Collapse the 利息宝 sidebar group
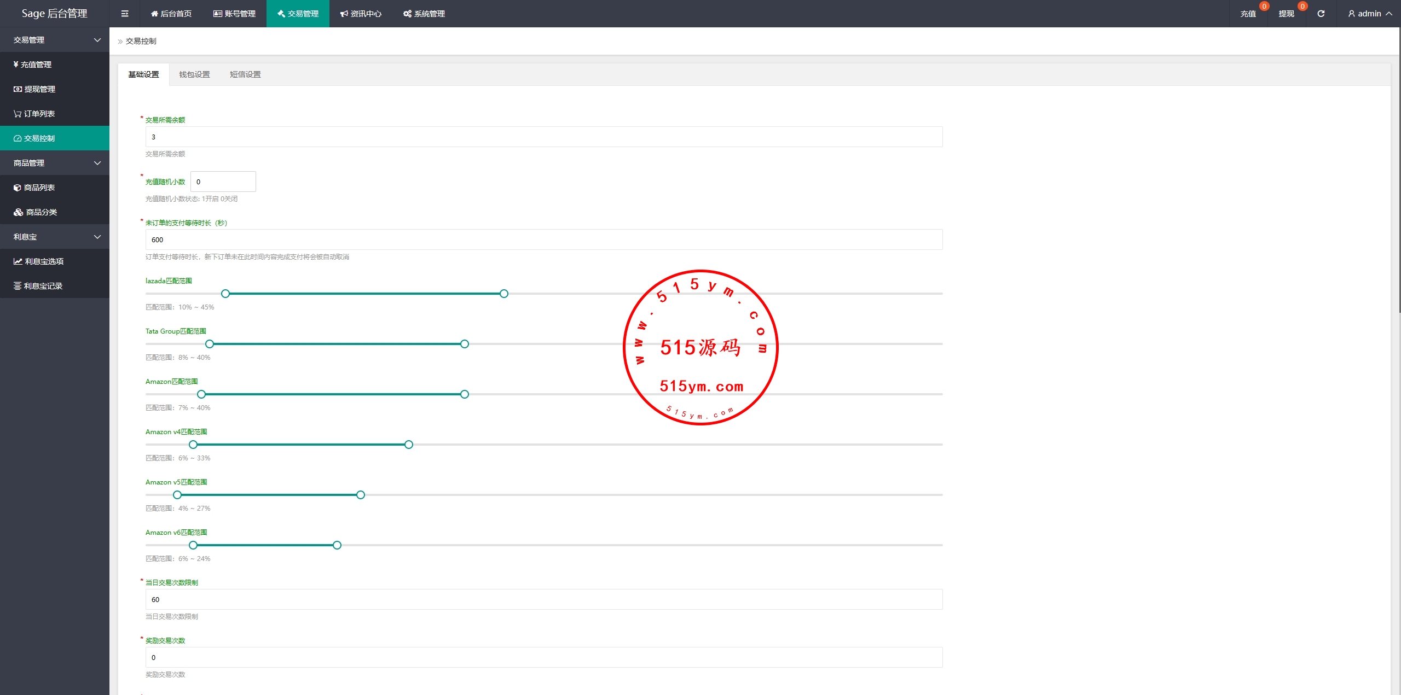Viewport: 1401px width, 695px height. coord(97,237)
